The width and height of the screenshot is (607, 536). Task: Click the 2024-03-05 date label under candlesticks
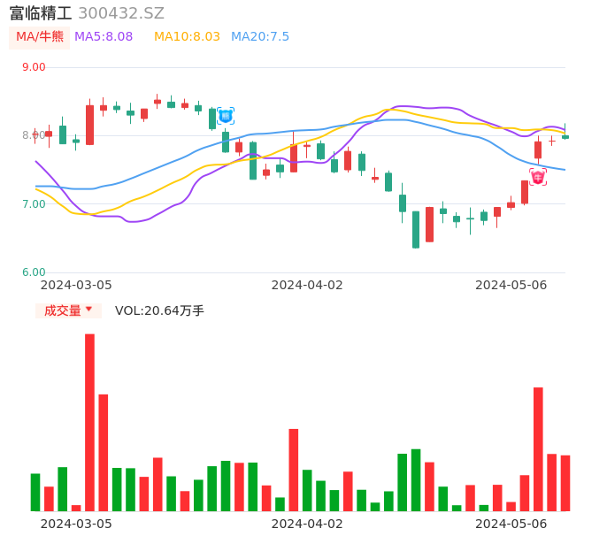(x=77, y=285)
